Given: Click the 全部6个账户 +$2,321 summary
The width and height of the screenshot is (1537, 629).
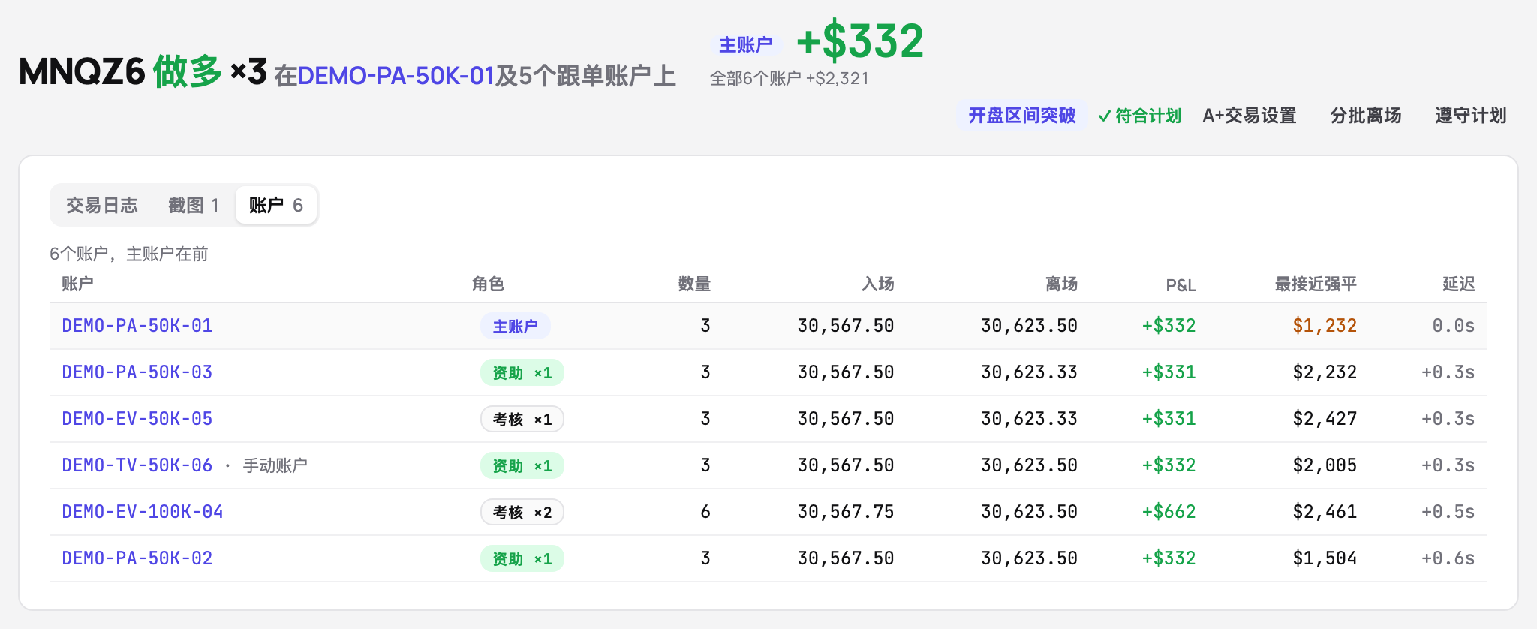Looking at the screenshot, I should click(x=790, y=78).
